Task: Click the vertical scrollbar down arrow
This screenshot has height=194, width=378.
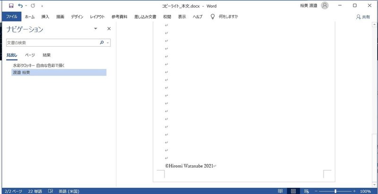Action: (x=374, y=185)
